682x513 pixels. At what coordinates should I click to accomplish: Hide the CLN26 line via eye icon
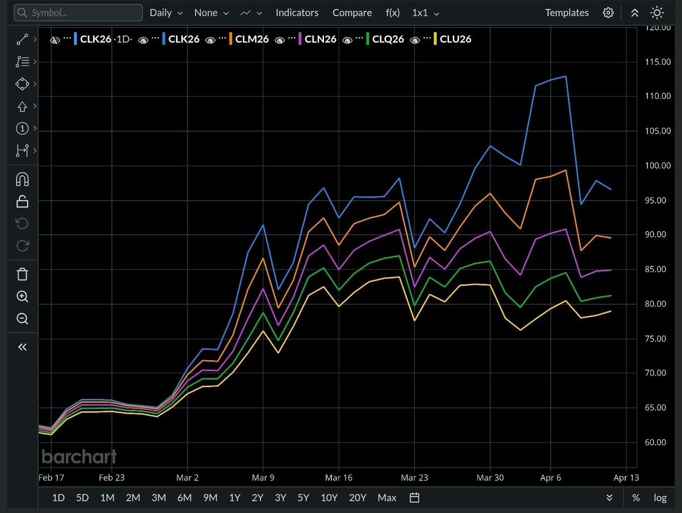280,39
